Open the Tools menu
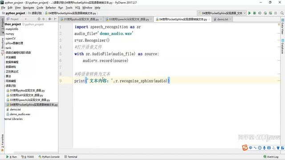Image resolution: width=285 pixels, height=160 pixels. (x=69, y=8)
